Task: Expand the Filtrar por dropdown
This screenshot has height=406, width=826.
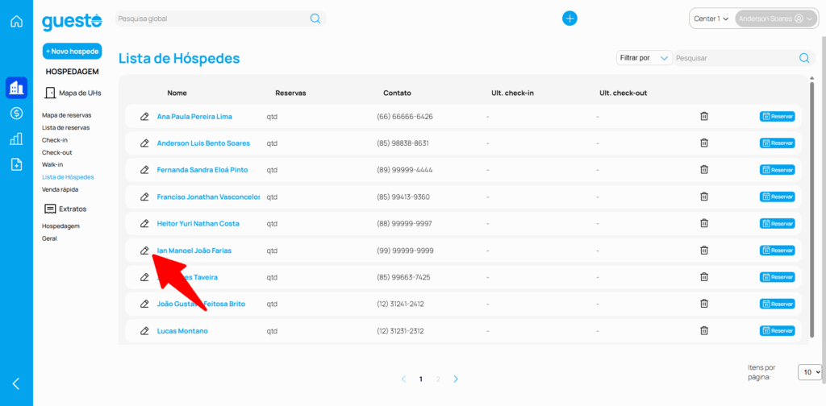Action: (644, 58)
